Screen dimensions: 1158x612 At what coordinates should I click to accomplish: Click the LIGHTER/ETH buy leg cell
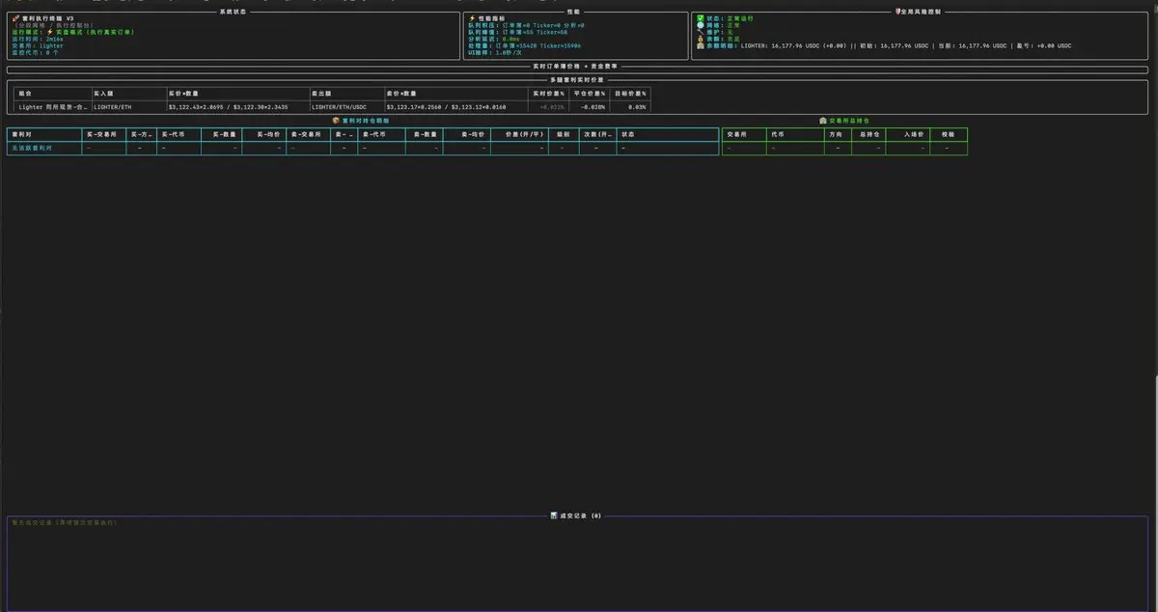[x=112, y=107]
